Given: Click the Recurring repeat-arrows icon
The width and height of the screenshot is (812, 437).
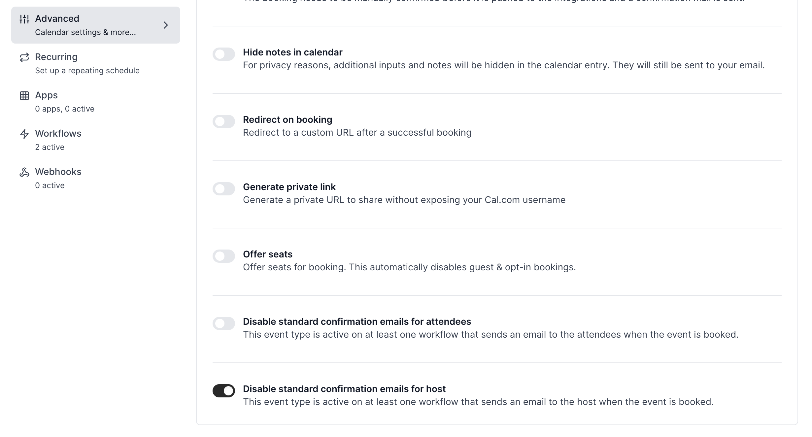Looking at the screenshot, I should [x=24, y=57].
